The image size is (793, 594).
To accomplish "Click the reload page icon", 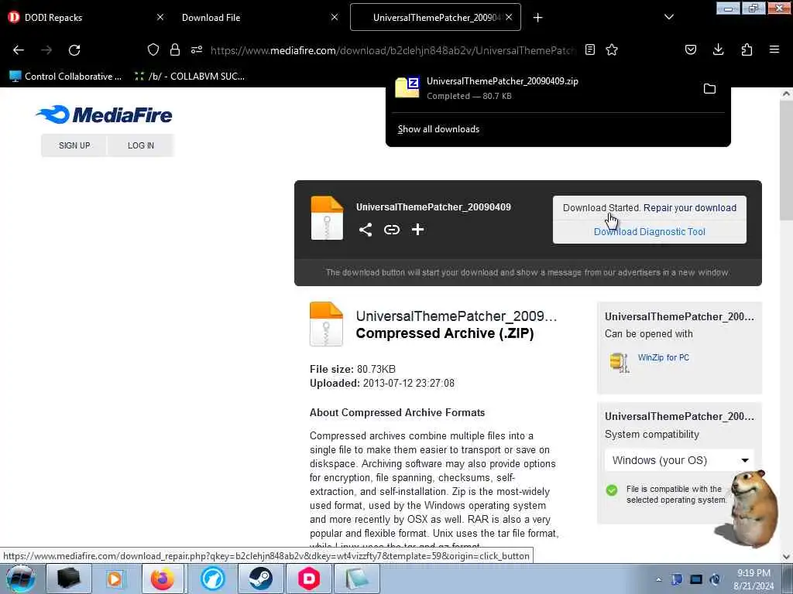I will tap(74, 50).
